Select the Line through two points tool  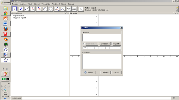(x=27, y=9)
